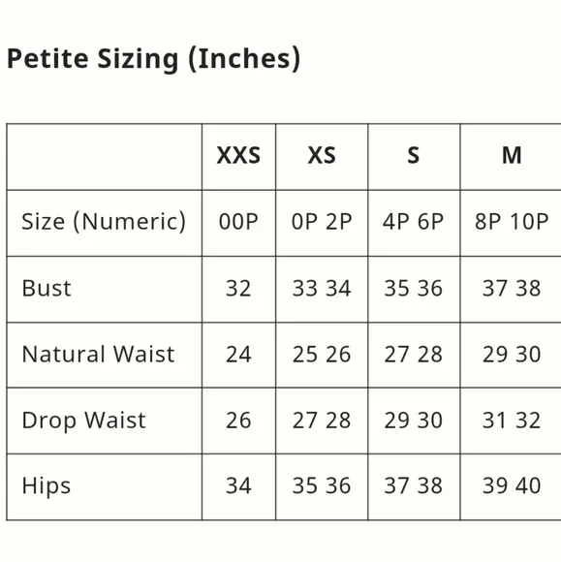Select the 0P 2P size cell
561x562 pixels.
[322, 222]
